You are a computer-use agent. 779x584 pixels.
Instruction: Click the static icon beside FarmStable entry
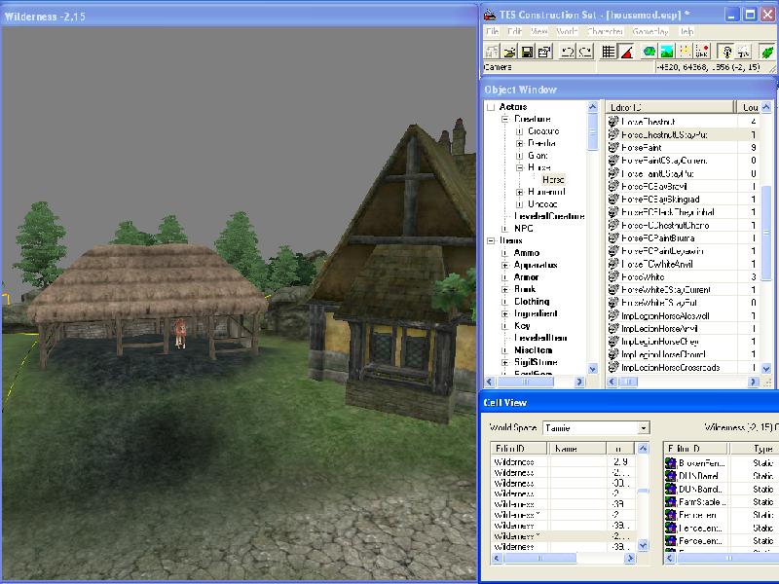click(671, 502)
